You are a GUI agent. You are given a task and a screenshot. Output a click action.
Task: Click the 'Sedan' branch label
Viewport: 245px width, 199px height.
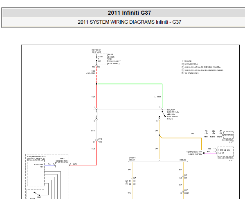(x=183, y=160)
